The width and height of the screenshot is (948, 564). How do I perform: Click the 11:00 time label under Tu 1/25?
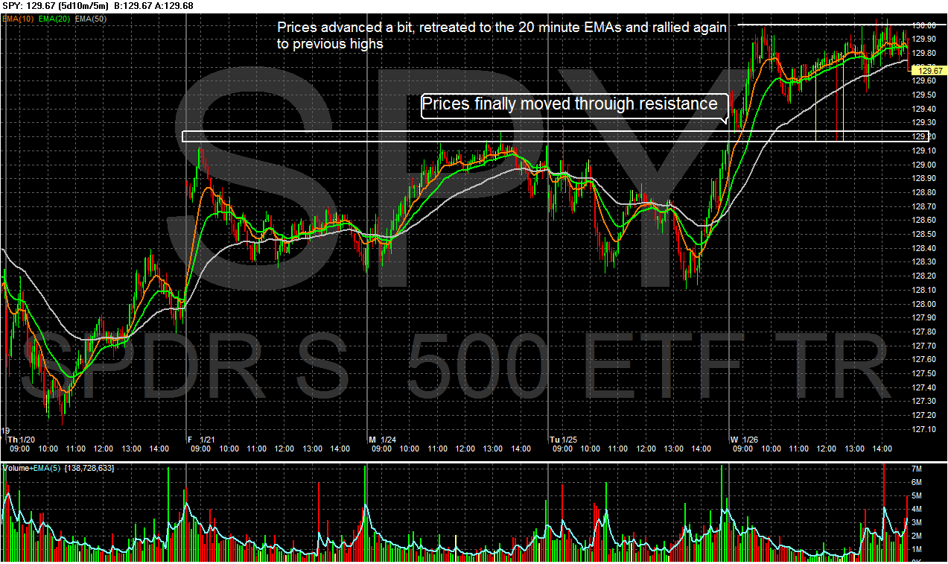pyautogui.click(x=617, y=449)
